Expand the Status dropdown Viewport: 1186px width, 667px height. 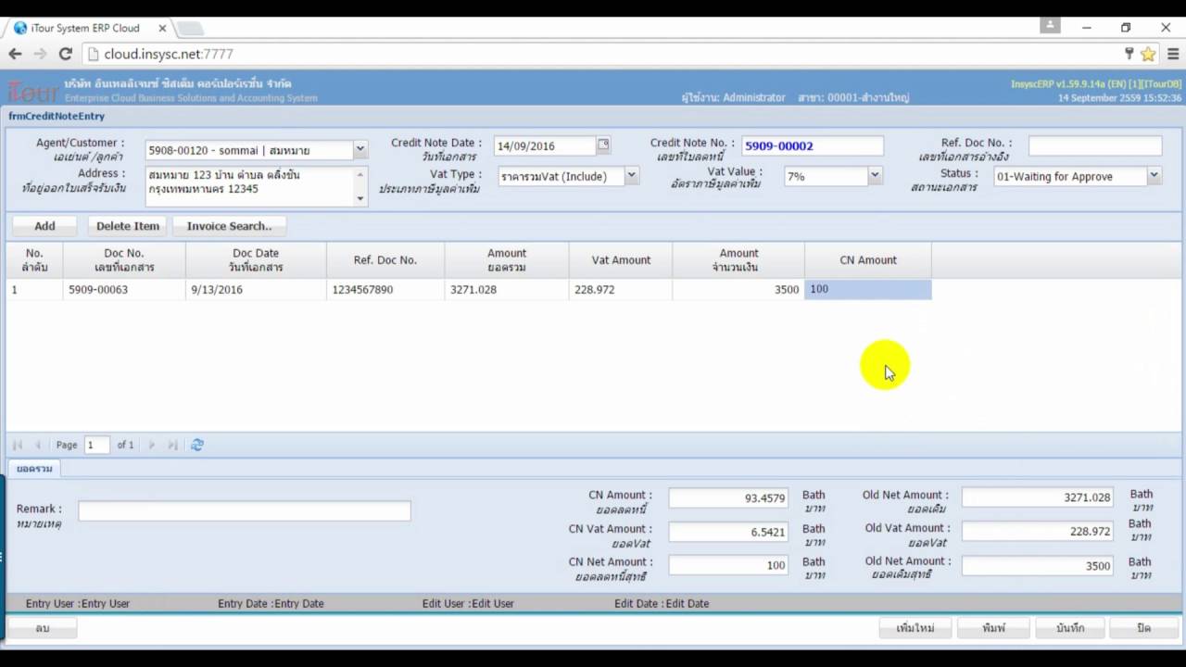click(1154, 175)
